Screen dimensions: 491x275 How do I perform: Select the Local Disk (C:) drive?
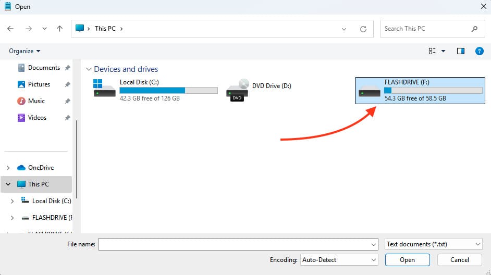[155, 90]
